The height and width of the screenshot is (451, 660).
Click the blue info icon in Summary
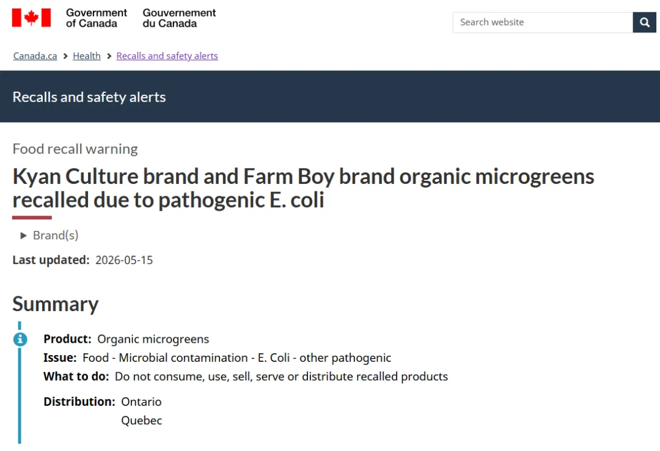(x=20, y=339)
